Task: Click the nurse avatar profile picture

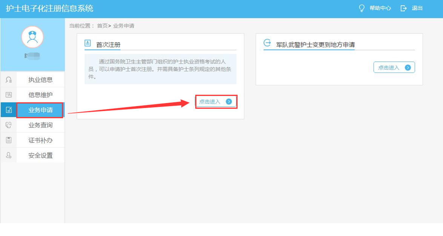Action: click(x=32, y=37)
